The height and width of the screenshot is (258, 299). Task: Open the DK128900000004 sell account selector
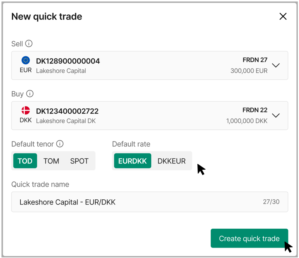tap(150, 65)
